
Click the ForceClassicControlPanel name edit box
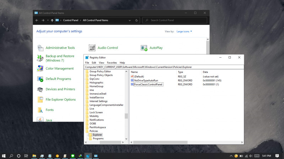point(148,84)
